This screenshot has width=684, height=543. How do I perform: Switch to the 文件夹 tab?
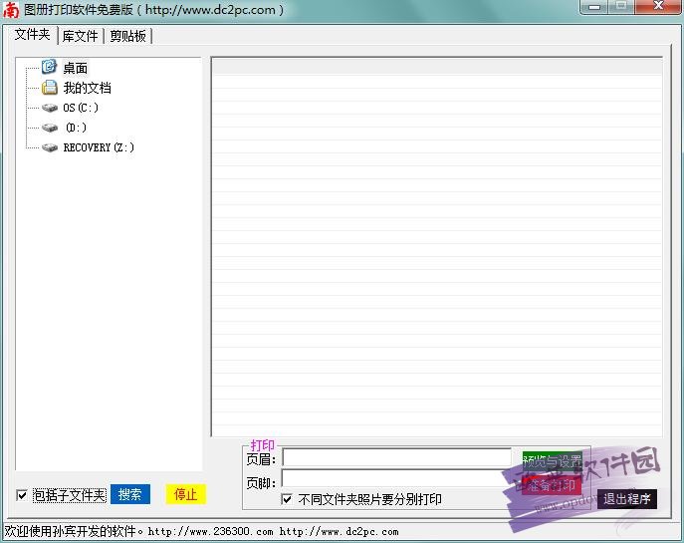pyautogui.click(x=32, y=35)
